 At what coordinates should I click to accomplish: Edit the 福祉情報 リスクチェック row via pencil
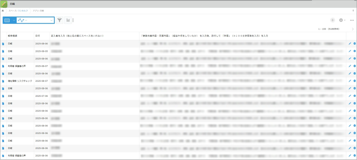coord(350,81)
